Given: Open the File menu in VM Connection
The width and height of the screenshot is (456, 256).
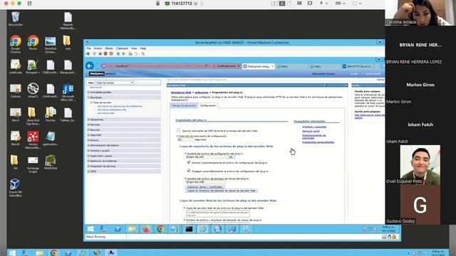Looking at the screenshot, I should click(88, 48).
